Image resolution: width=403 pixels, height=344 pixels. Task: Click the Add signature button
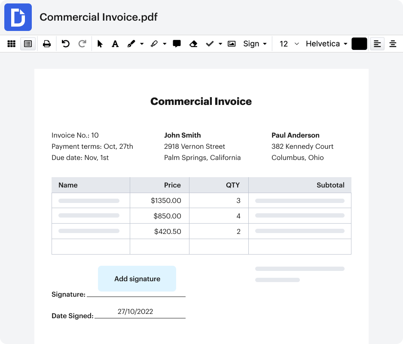137,279
